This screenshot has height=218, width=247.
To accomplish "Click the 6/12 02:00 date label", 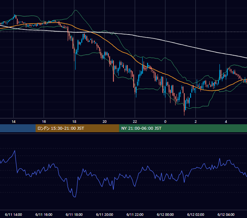I will click(x=196, y=214).
